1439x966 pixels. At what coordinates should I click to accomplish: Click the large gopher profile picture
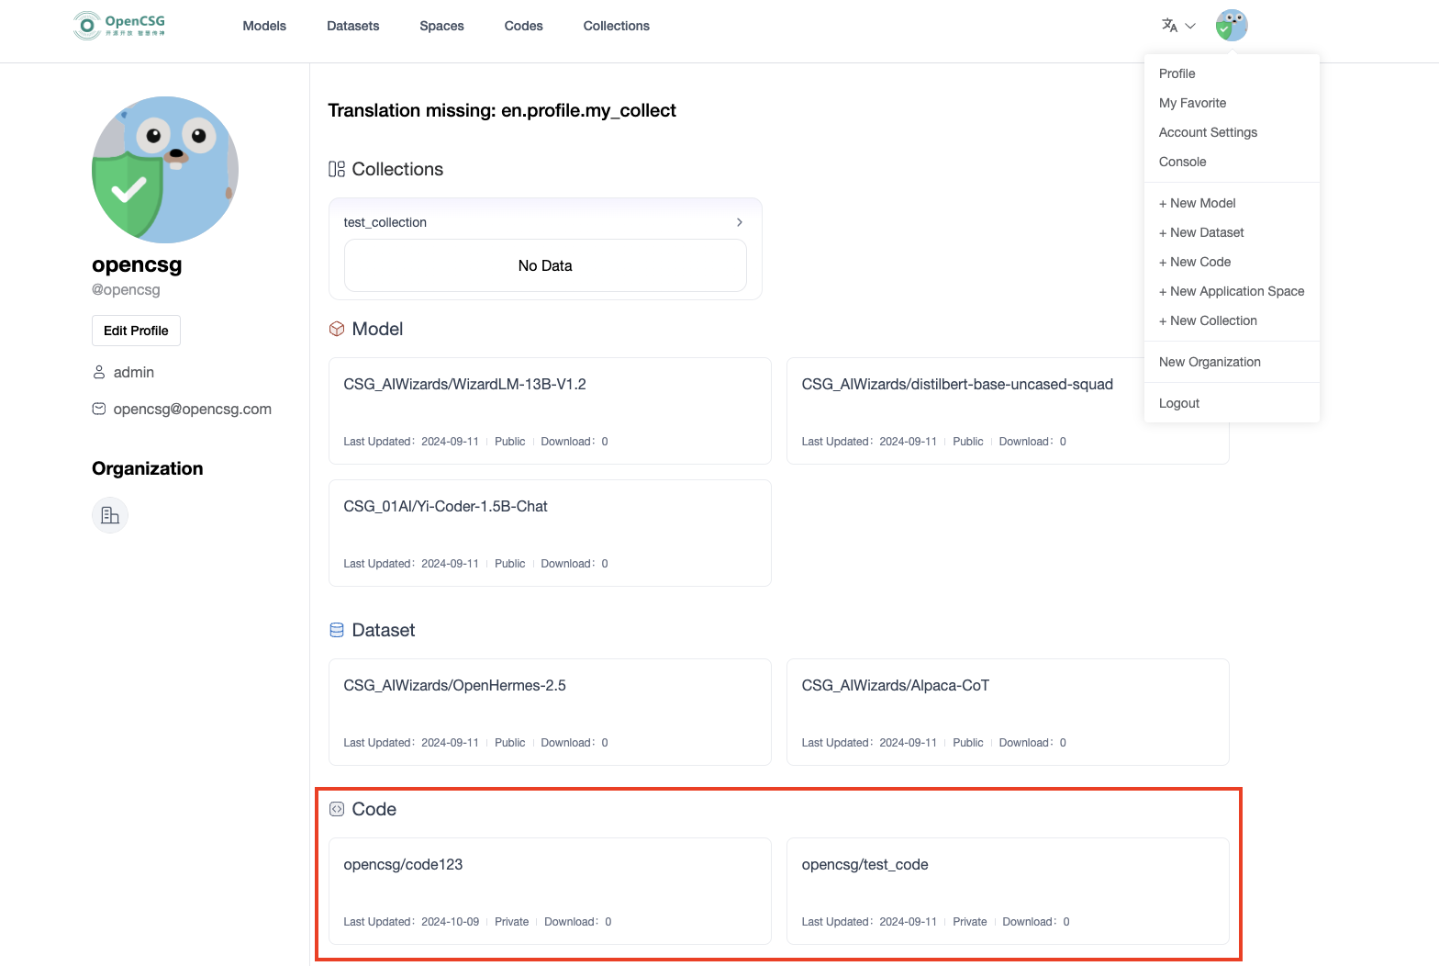[x=165, y=170]
